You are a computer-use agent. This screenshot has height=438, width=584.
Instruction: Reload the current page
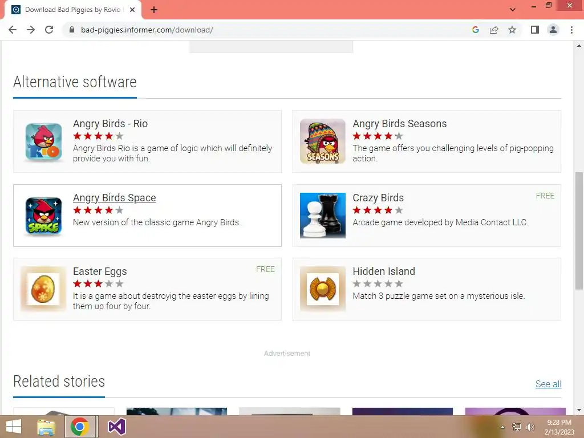coord(49,30)
